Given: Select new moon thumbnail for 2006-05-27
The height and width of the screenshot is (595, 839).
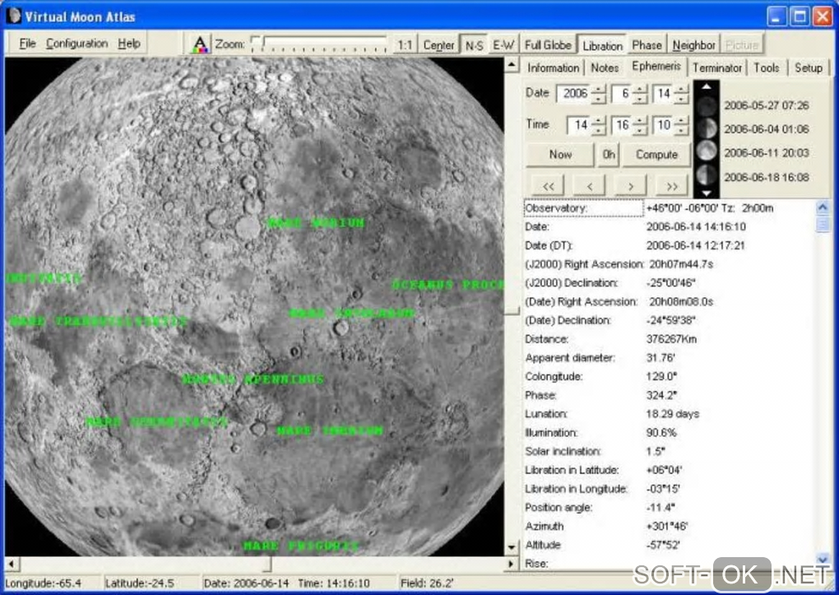Looking at the screenshot, I should point(707,106).
